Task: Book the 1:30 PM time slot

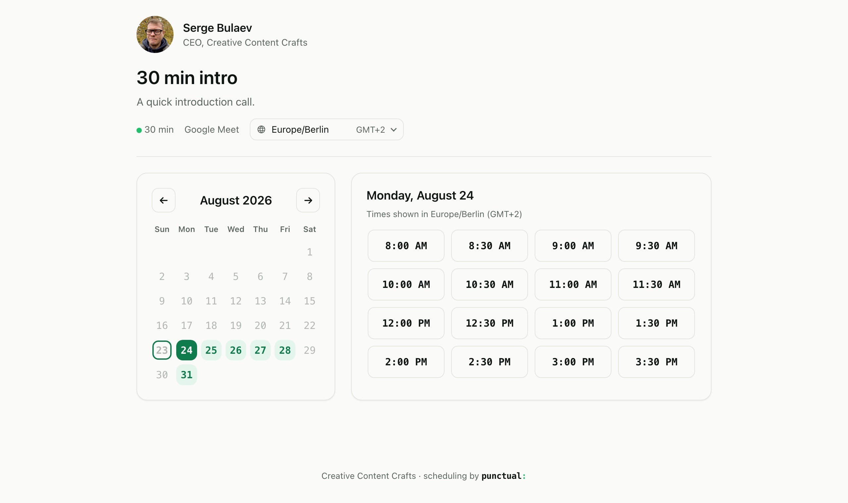Action: point(656,323)
